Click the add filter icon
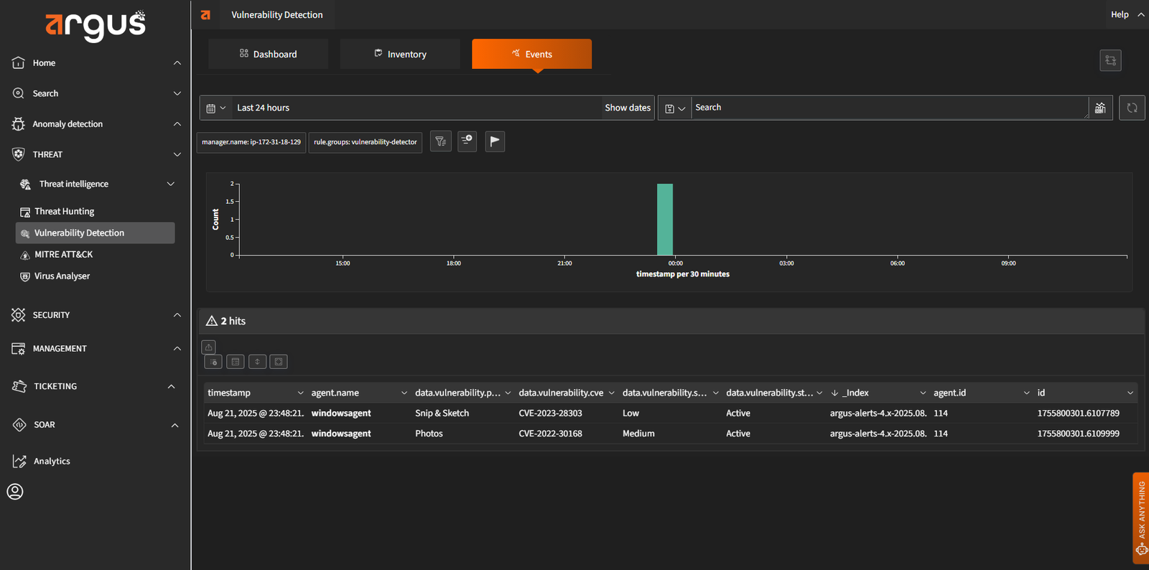The width and height of the screenshot is (1149, 570). click(x=467, y=141)
